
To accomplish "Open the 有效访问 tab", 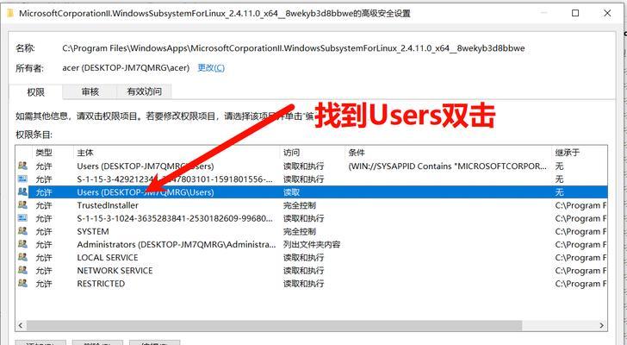I will coord(145,91).
